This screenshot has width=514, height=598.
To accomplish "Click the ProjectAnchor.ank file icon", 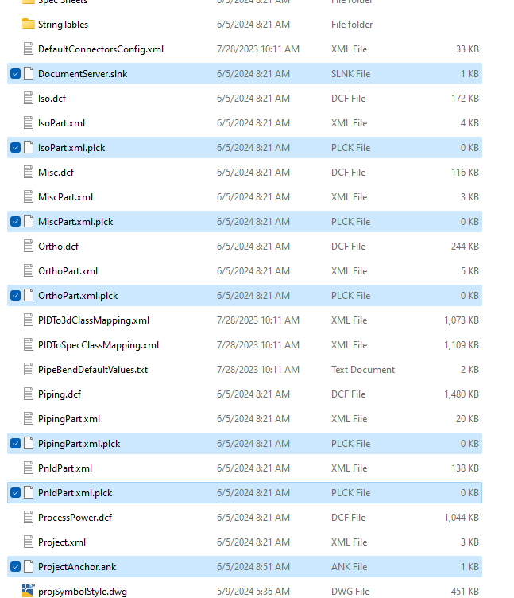I will tap(29, 567).
